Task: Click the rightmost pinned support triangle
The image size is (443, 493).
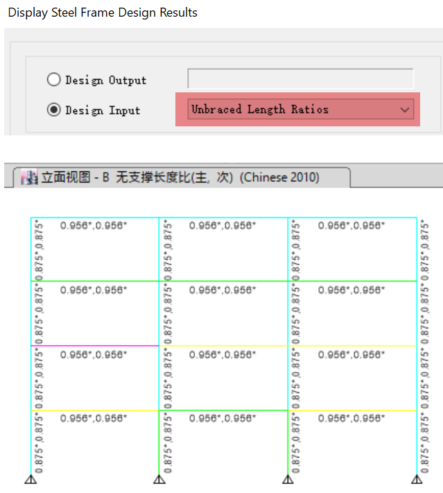Action: [417, 479]
